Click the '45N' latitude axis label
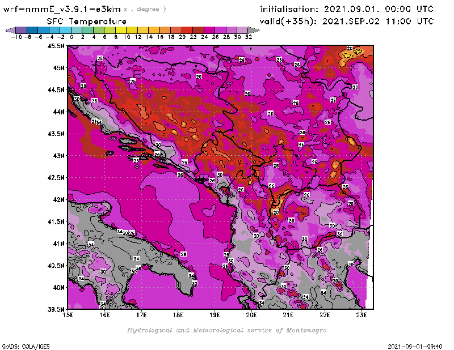This screenshot has height=350, width=454. pos(58,68)
